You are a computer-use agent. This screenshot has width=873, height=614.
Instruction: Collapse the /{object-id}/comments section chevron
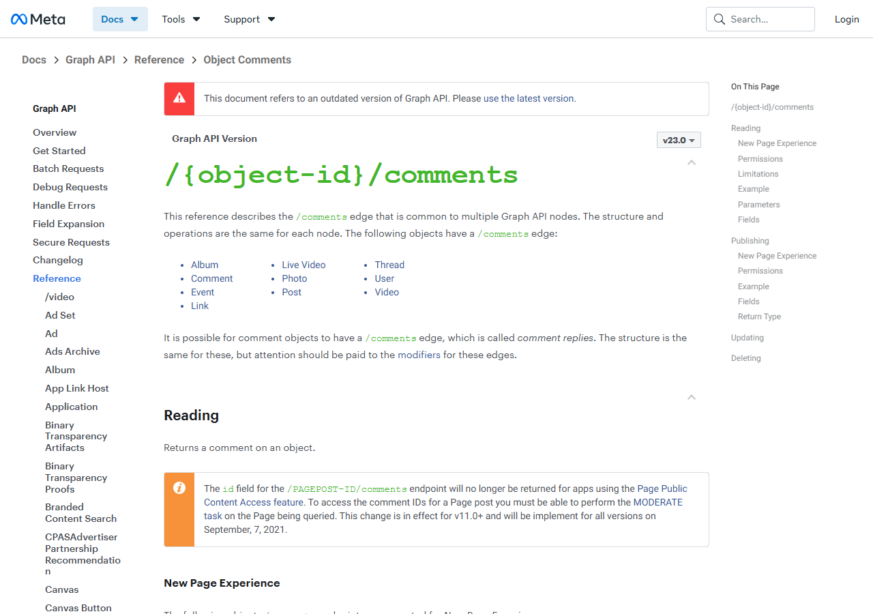692,162
